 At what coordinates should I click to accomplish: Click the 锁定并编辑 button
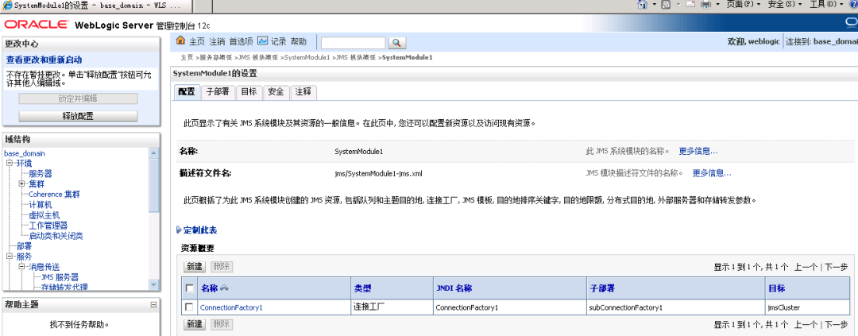(78, 98)
